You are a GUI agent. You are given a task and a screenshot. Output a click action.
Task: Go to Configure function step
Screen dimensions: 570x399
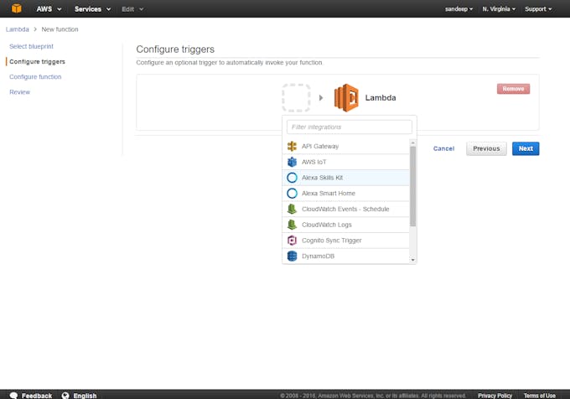pyautogui.click(x=35, y=76)
